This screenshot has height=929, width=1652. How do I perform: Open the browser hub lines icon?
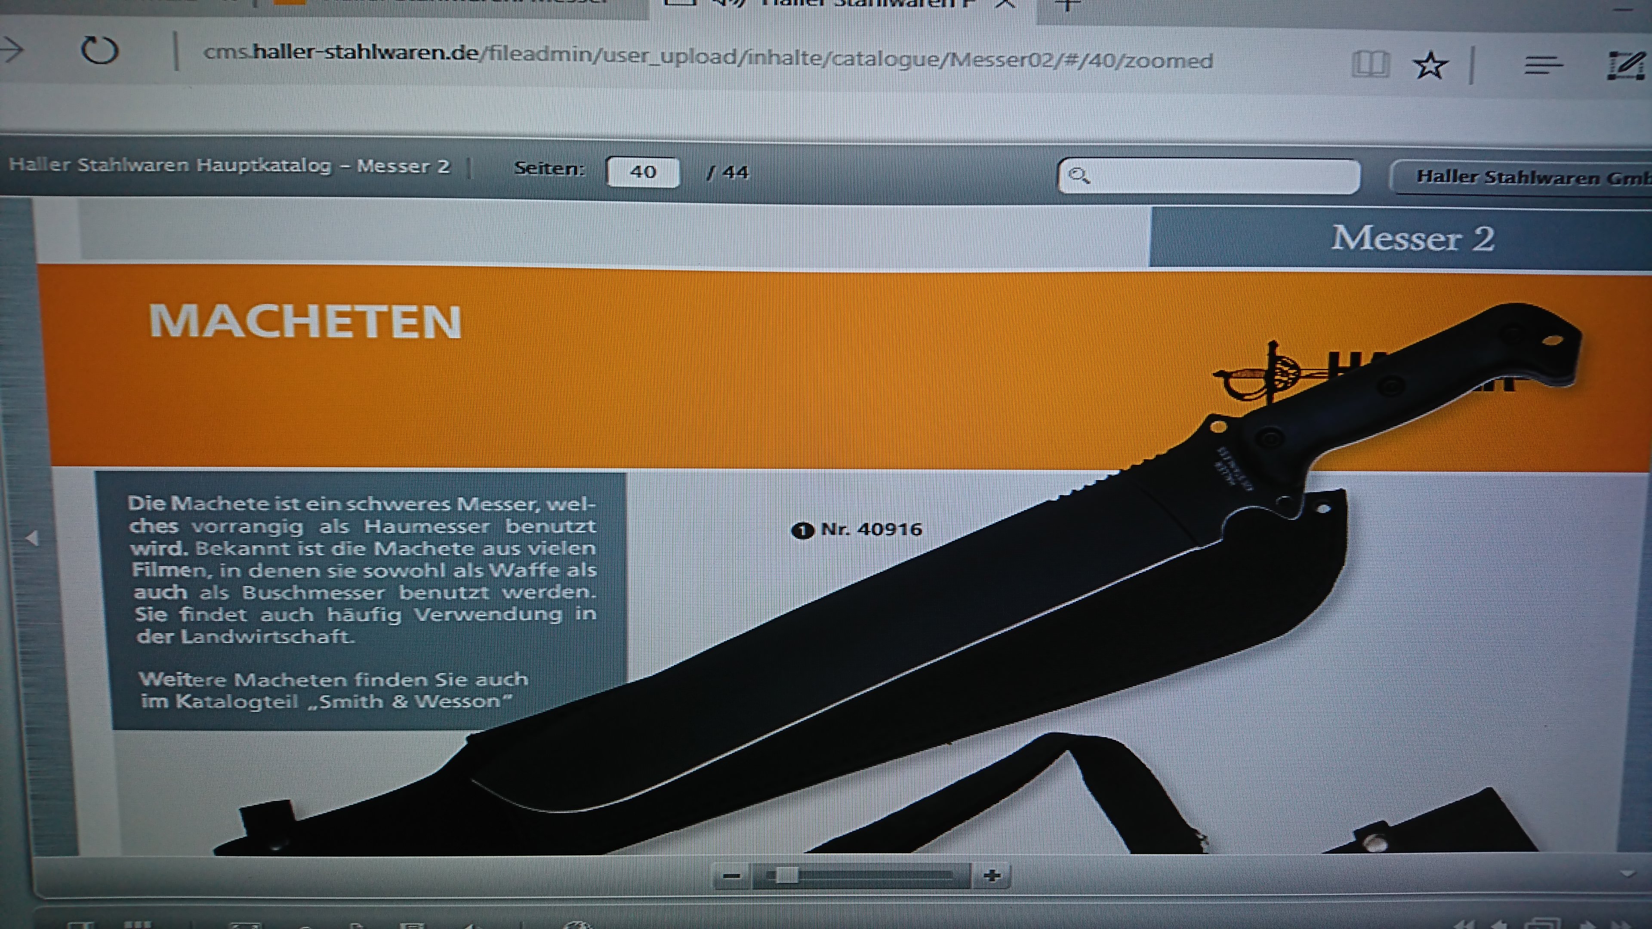tap(1543, 65)
